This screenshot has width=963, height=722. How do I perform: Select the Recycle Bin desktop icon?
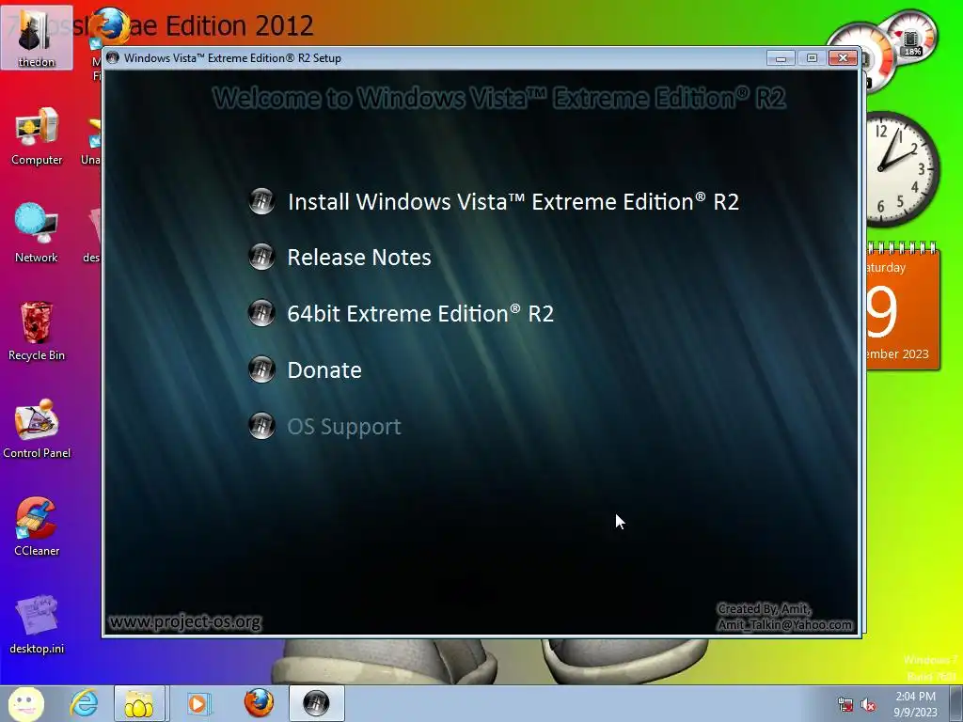click(x=37, y=331)
